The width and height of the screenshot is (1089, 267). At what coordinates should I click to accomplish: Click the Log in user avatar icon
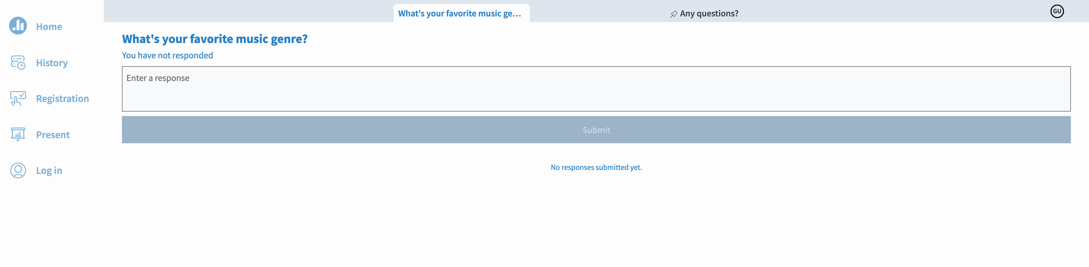[18, 170]
